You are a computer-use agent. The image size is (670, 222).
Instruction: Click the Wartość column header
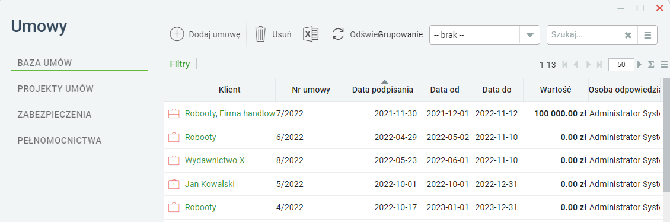pyautogui.click(x=556, y=90)
